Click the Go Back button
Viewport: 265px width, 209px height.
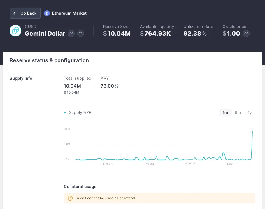25,13
